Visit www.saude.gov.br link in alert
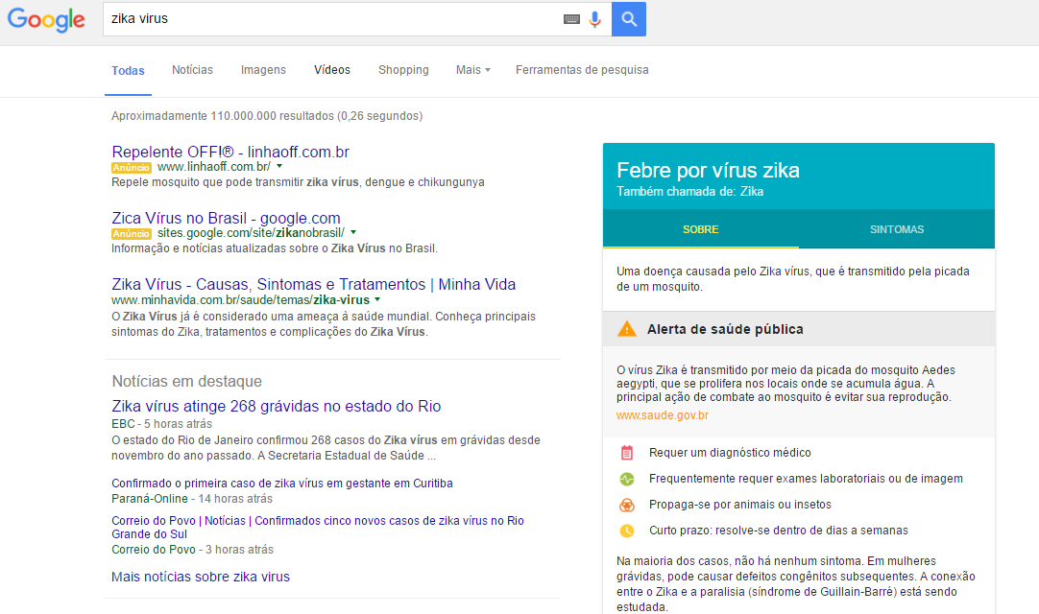 click(662, 415)
